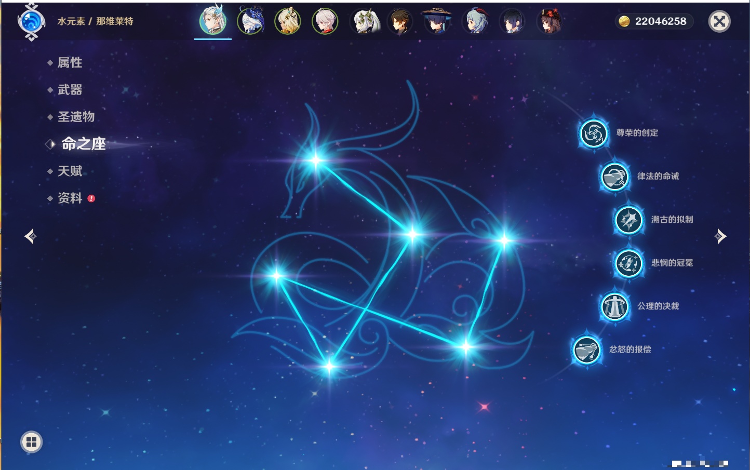Go to next character with right arrow

click(x=720, y=236)
